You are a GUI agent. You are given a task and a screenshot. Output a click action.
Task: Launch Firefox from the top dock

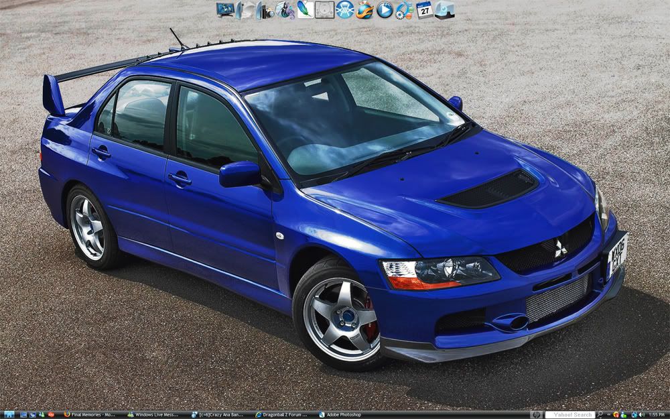click(364, 10)
